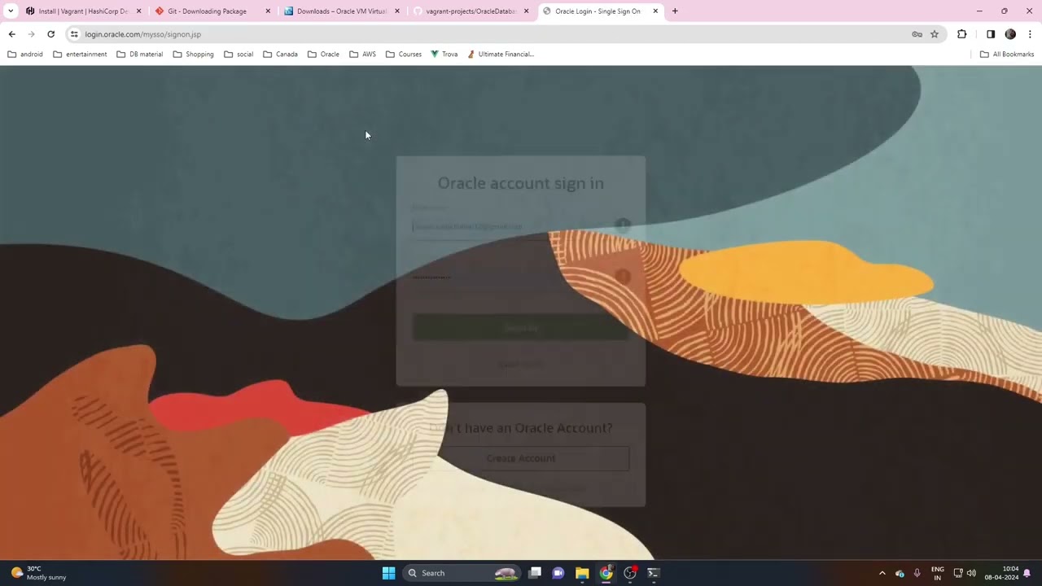Open the volume control in system tray
This screenshot has height=586, width=1042.
[971, 573]
